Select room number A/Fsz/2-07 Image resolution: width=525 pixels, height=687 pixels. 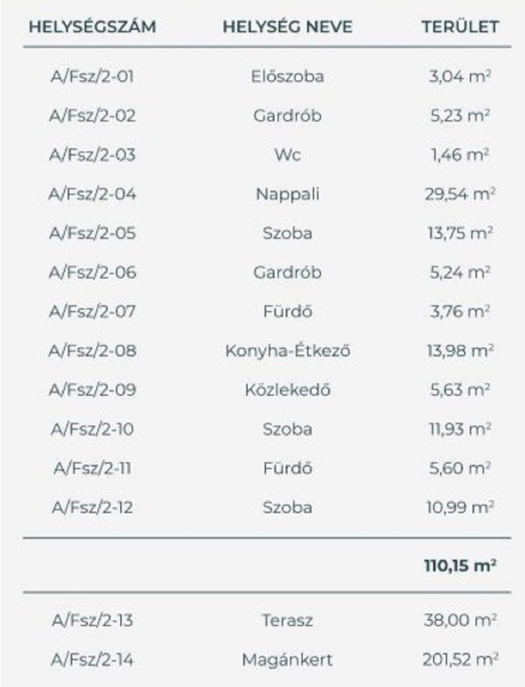(92, 311)
